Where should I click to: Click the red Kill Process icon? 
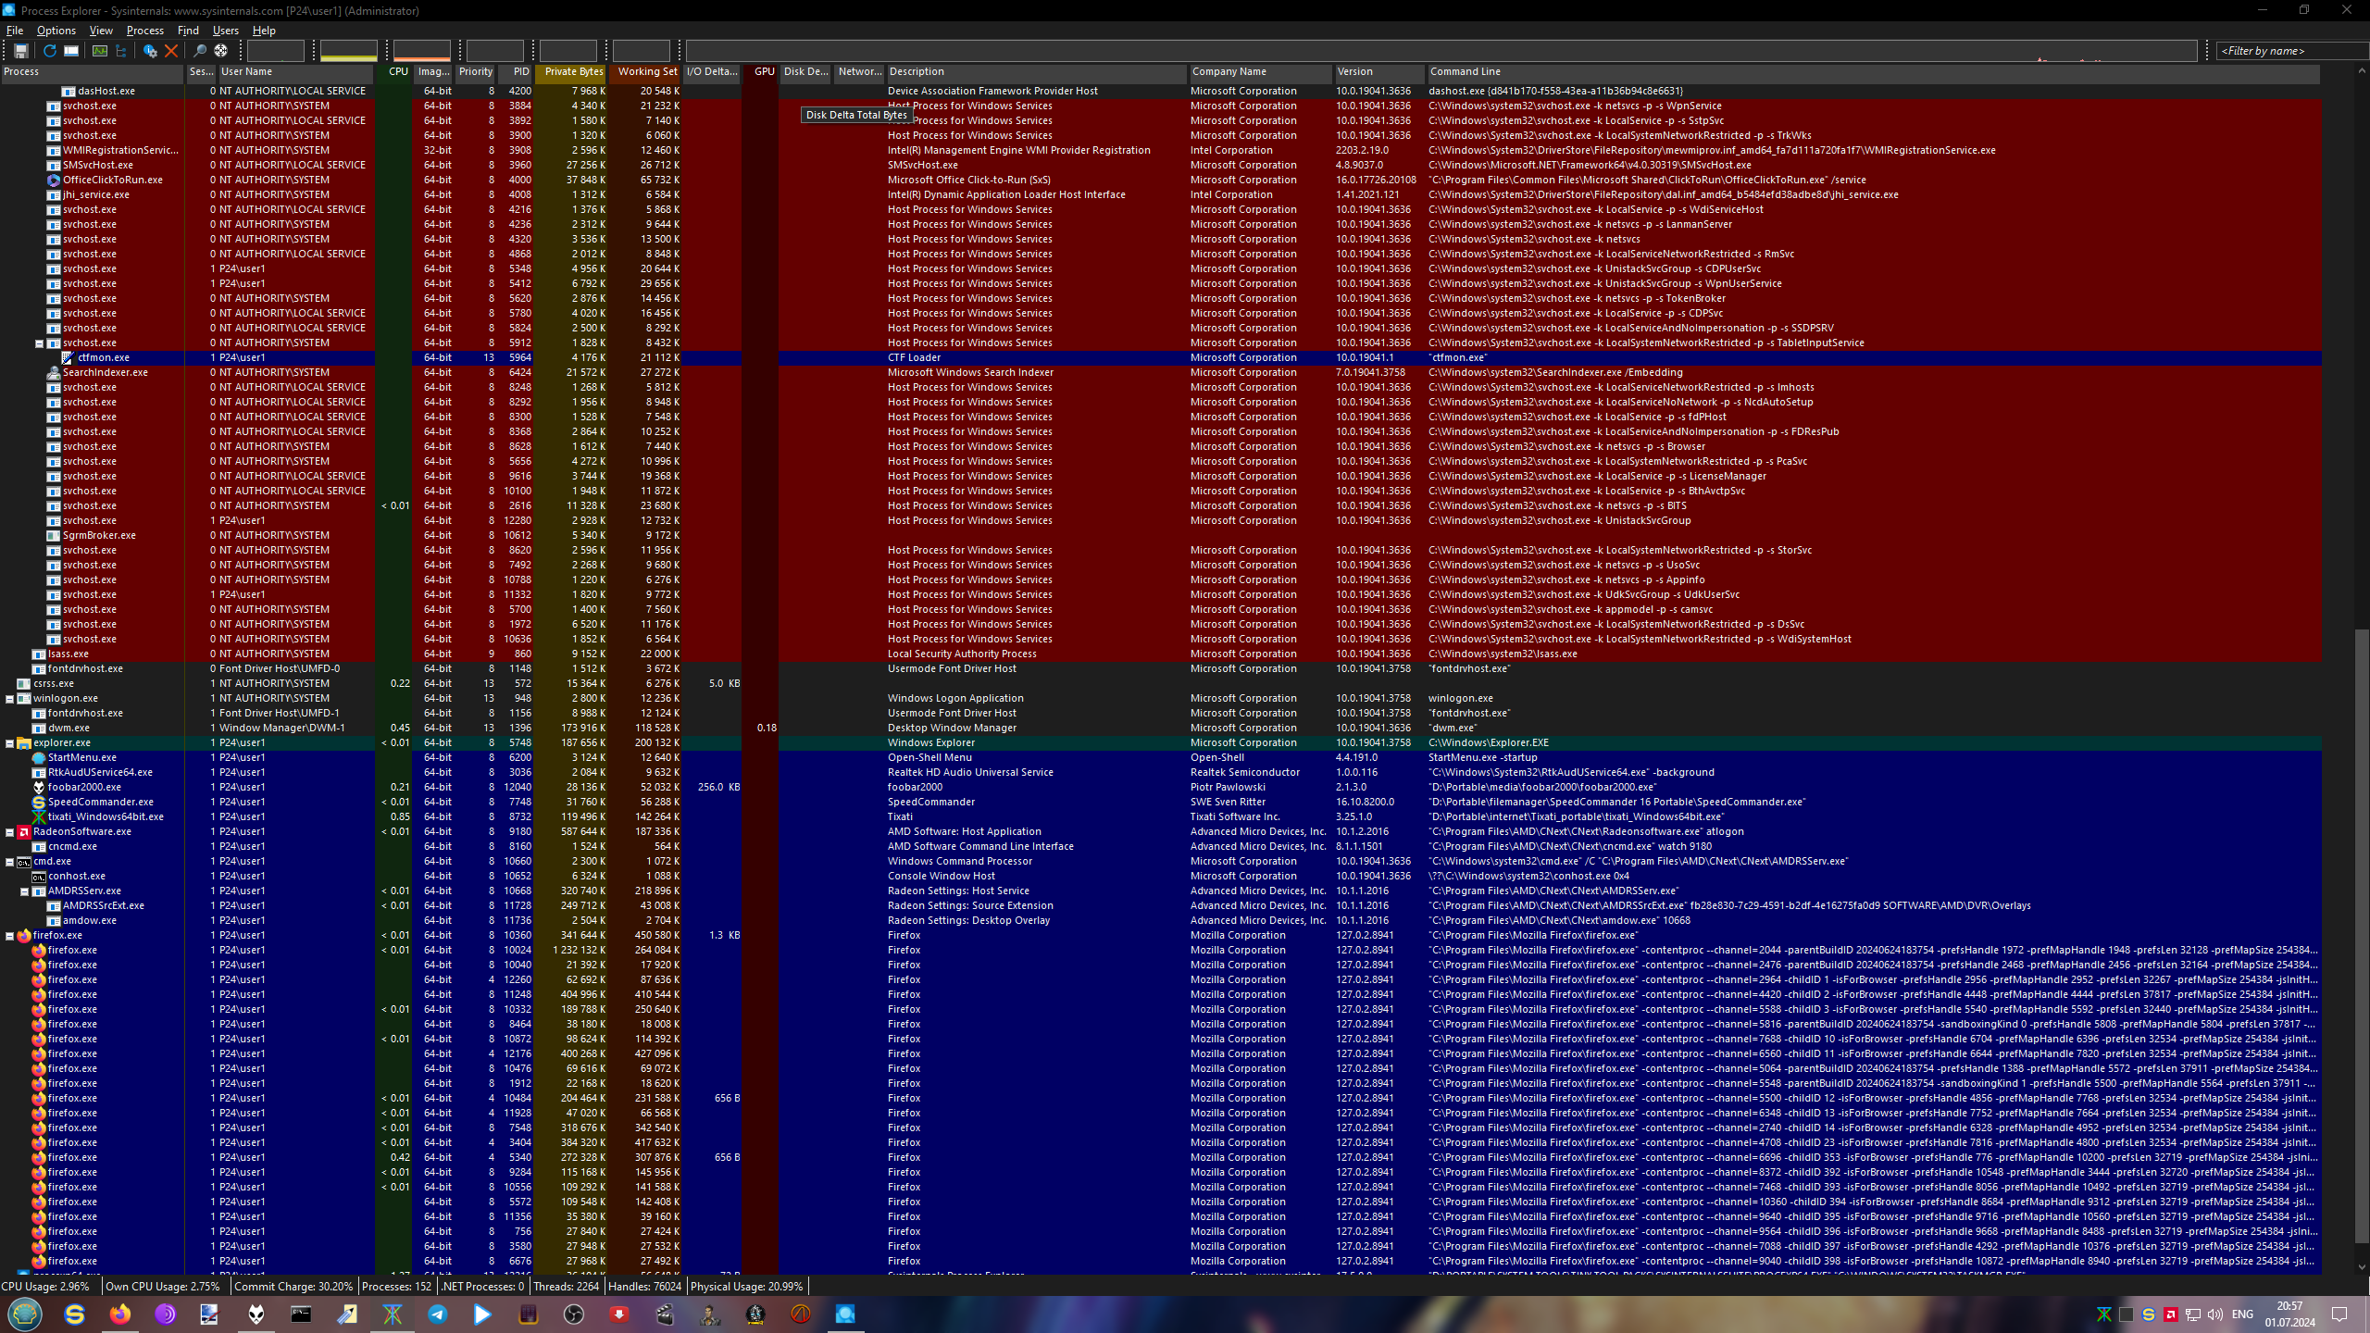point(171,51)
